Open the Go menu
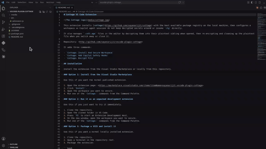The width and height of the screenshot is (266, 149). 37,2
